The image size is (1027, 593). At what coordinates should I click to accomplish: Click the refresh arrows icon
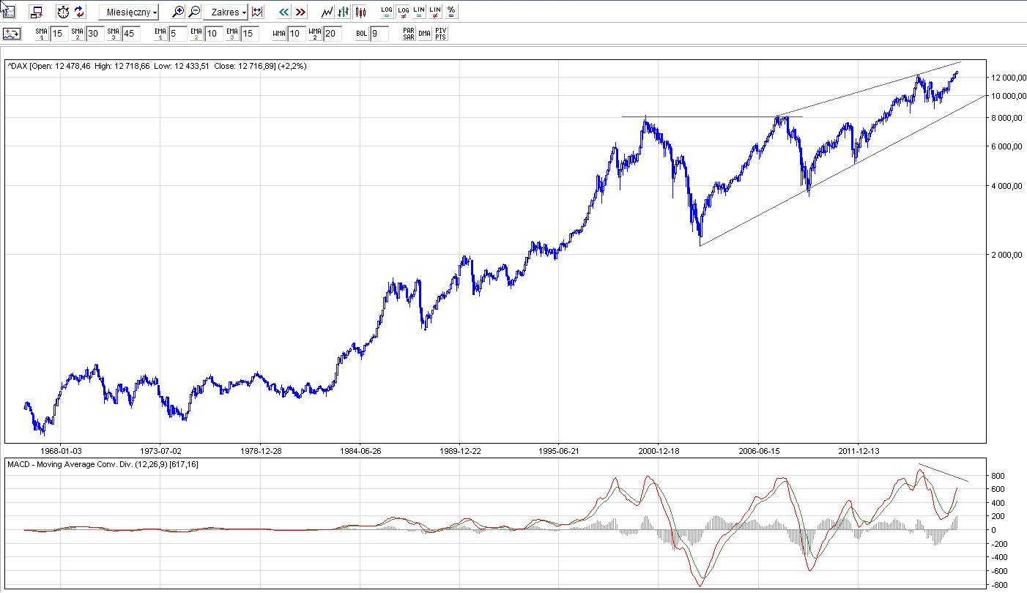pos(79,12)
